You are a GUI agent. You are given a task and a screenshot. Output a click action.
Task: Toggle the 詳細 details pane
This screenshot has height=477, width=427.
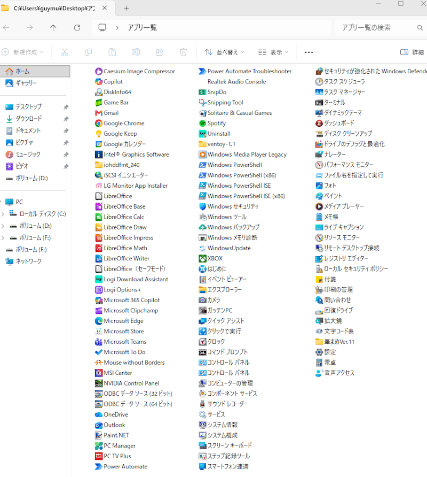coord(412,52)
